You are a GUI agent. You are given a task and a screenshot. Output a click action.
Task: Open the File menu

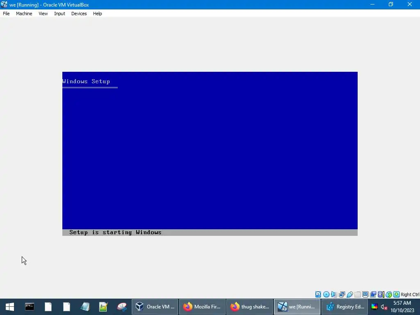click(x=6, y=14)
